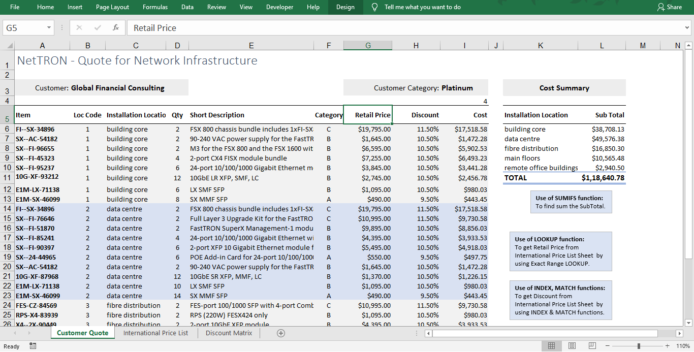Select the Insert Function (fx) icon
Viewport: 694px width, 352px height.
click(117, 28)
